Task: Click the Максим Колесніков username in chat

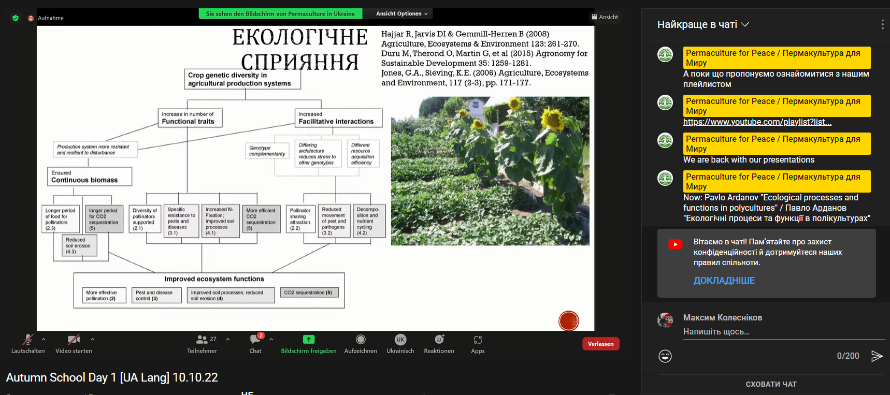Action: tap(723, 318)
